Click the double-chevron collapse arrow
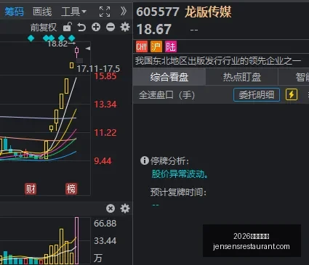Image resolution: width=309 pixels, height=265 pixels. [x=124, y=11]
